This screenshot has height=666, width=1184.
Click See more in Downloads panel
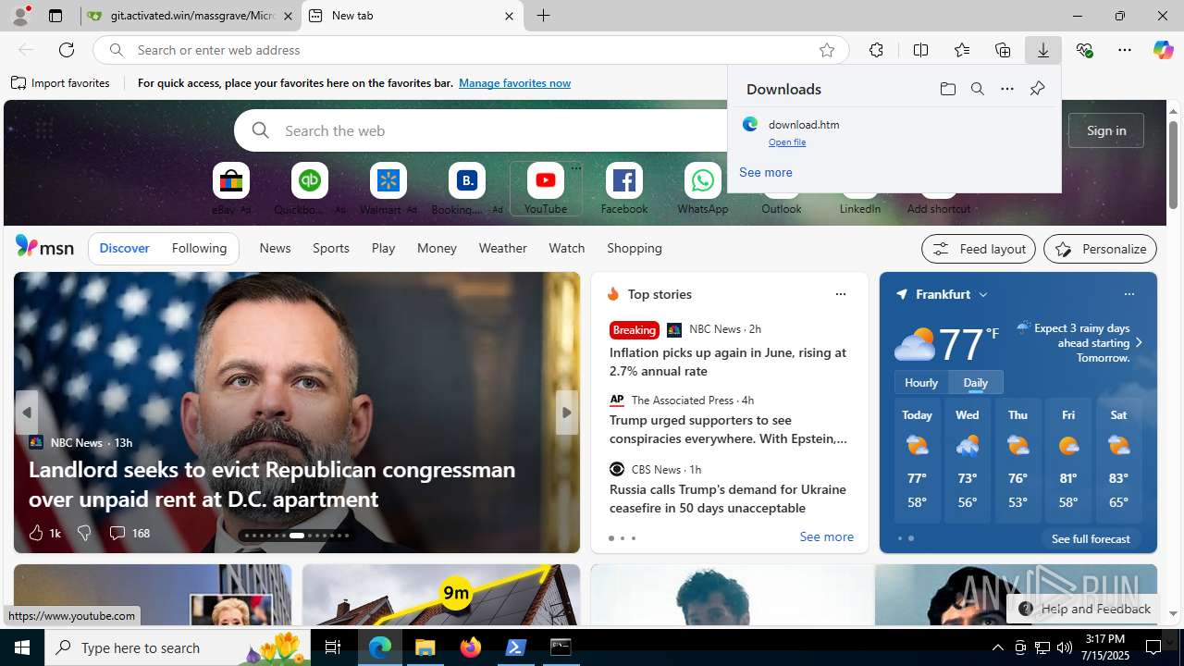tap(766, 172)
